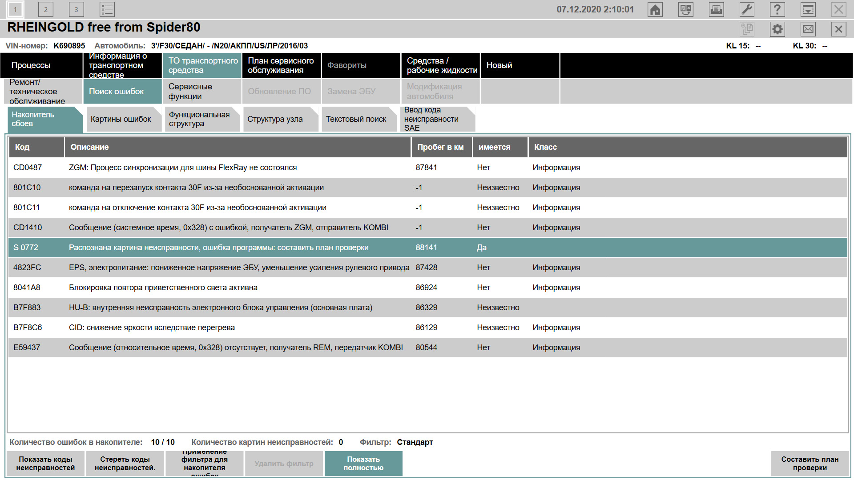
Task: Click the filter value Стандарт
Action: point(415,442)
